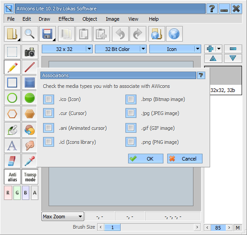Redo with the right curved arrow
The width and height of the screenshot is (247, 235).
(138, 34)
